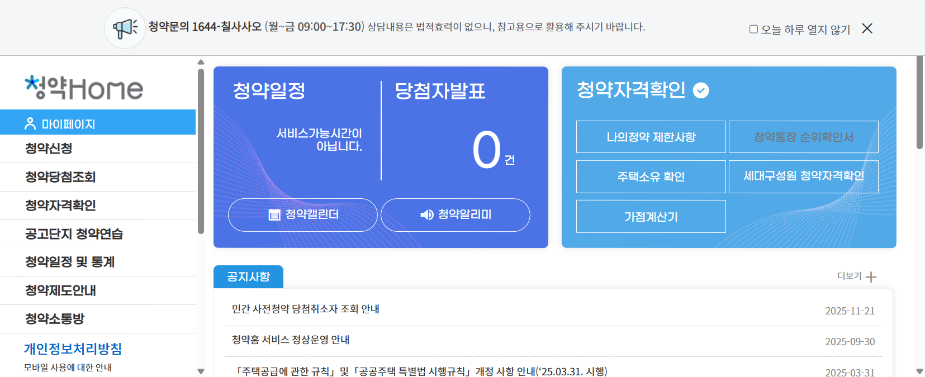Image resolution: width=925 pixels, height=377 pixels.
Task: Click the checkmark badge beside 청약자격확인
Action: [x=701, y=90]
